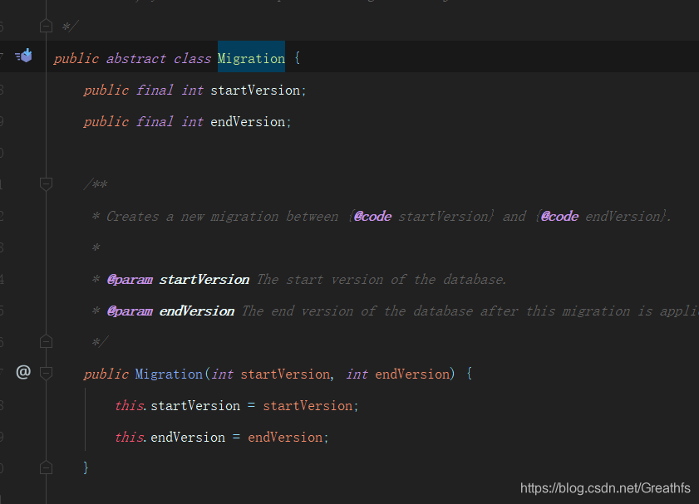Viewport: 699px width, 504px height.
Task: Click 'this' in the startVersion assignment
Action: pos(130,405)
